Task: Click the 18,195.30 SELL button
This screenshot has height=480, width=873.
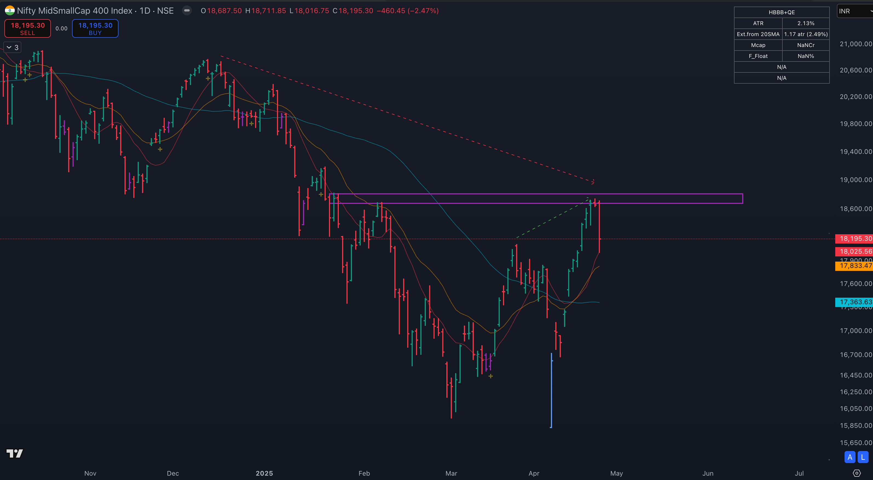Action: [x=27, y=28]
